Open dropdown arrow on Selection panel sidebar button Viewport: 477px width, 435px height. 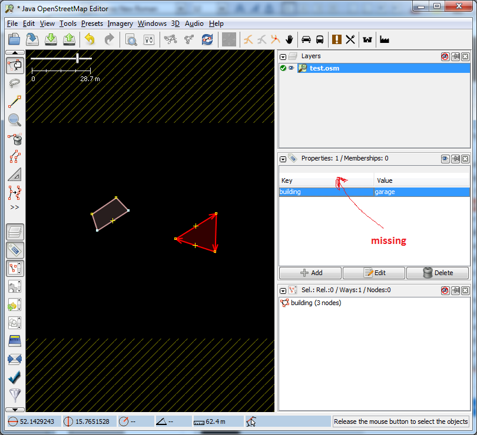tap(20, 273)
